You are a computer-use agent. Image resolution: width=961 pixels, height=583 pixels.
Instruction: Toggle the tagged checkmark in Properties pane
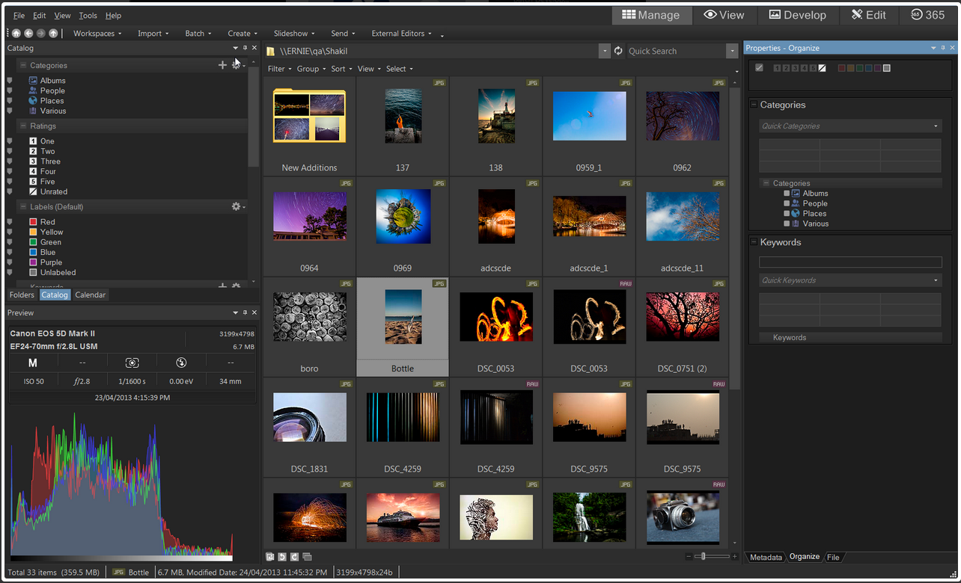point(760,68)
